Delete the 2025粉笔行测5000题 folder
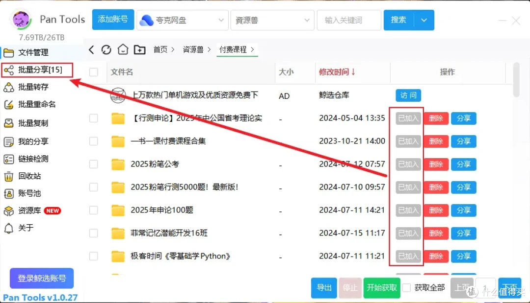This screenshot has width=530, height=303. 436,187
